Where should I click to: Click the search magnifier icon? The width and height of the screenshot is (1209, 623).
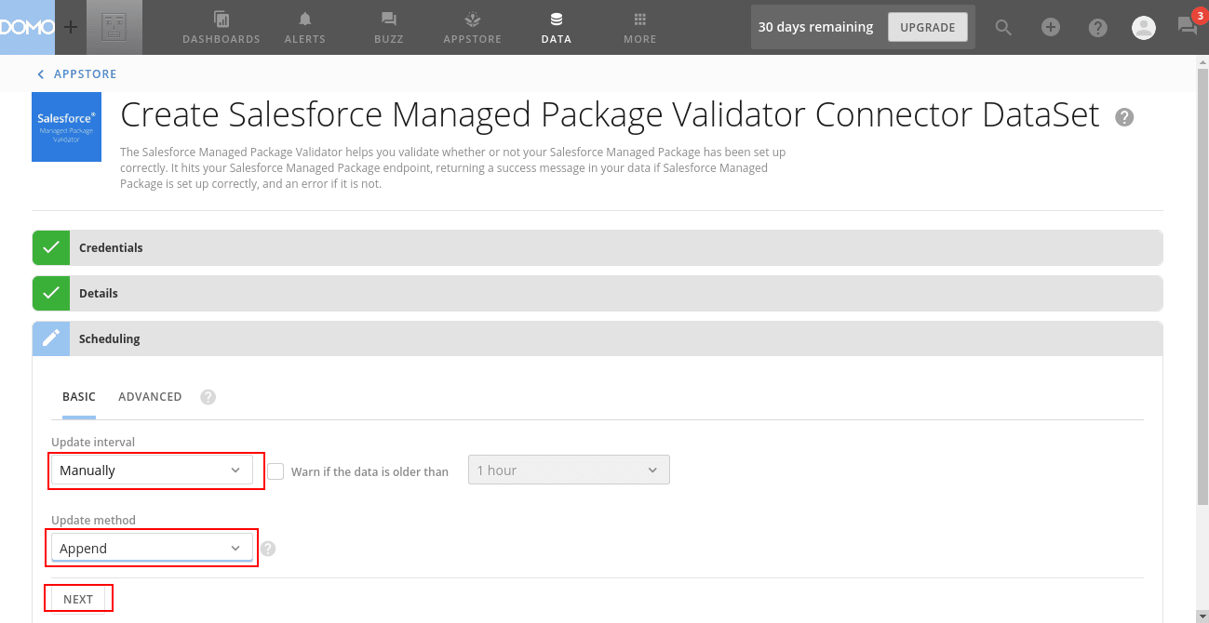(1003, 27)
